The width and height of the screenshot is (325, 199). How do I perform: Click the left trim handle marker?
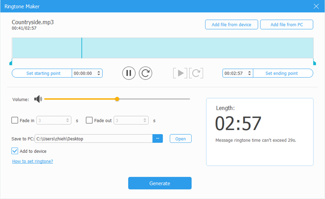click(x=11, y=62)
